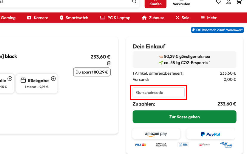Click the Zu zahlen label
Screen dimensions: 247x154
click(x=144, y=104)
